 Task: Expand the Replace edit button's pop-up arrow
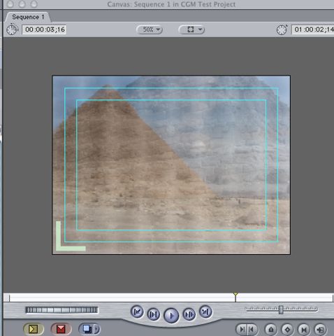coord(97,329)
